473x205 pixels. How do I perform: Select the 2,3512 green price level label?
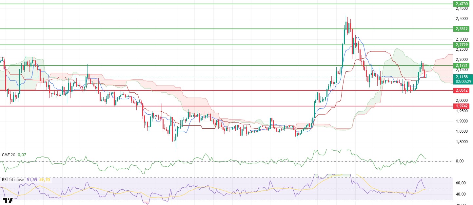tap(463, 29)
